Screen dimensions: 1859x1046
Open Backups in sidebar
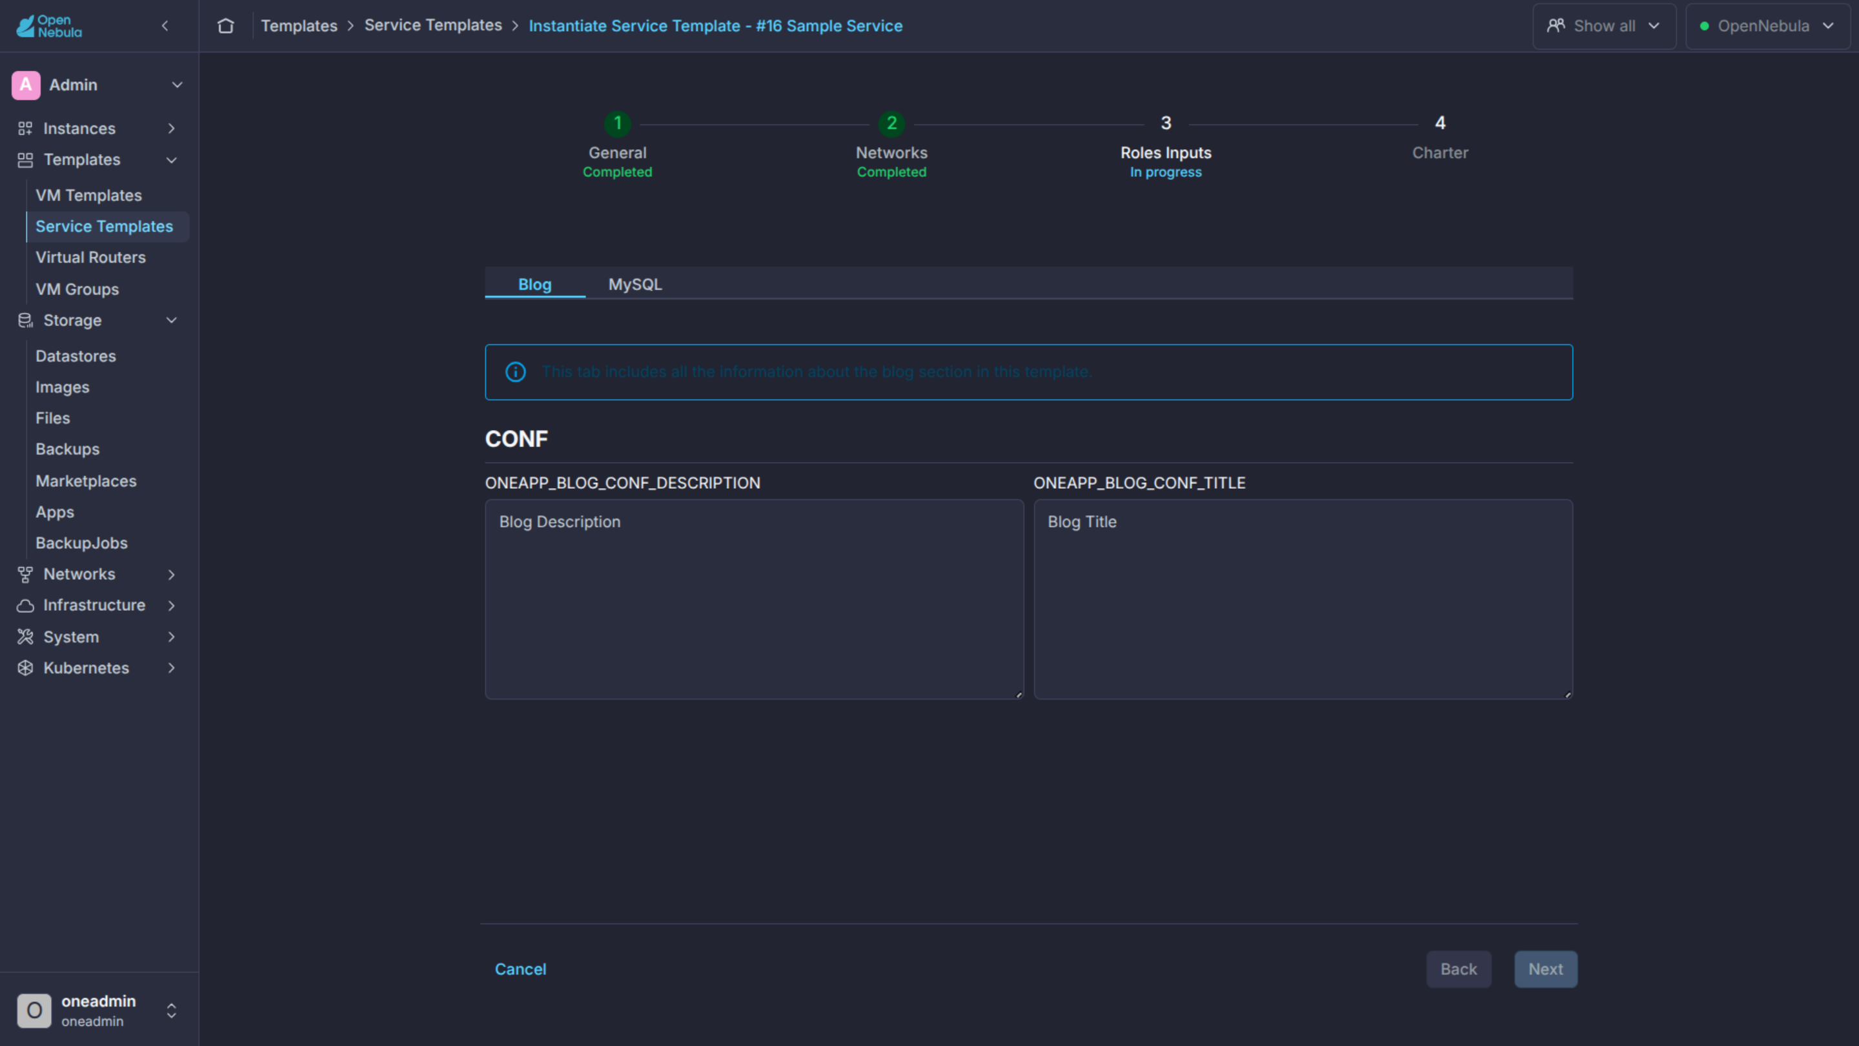67,450
